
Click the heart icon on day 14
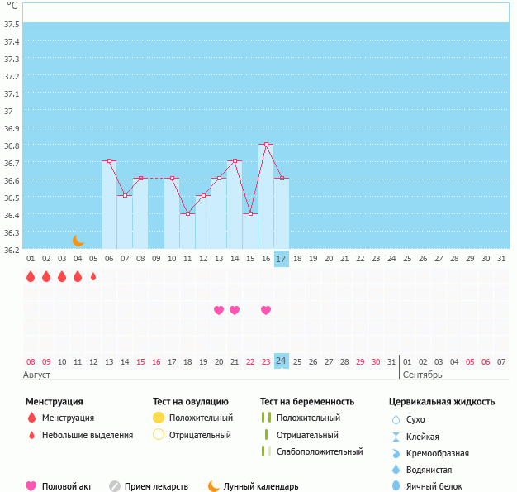(235, 310)
